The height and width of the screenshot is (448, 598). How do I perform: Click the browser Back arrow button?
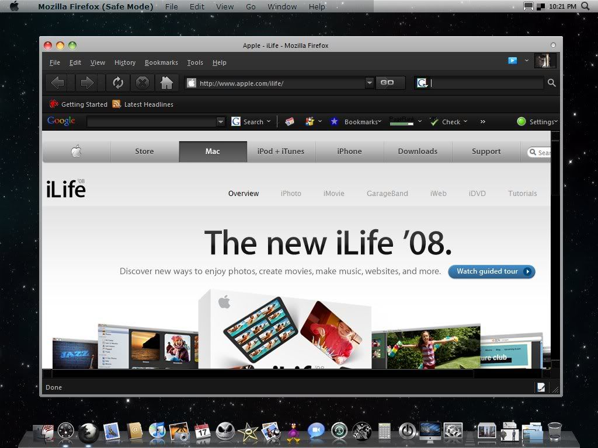click(58, 83)
